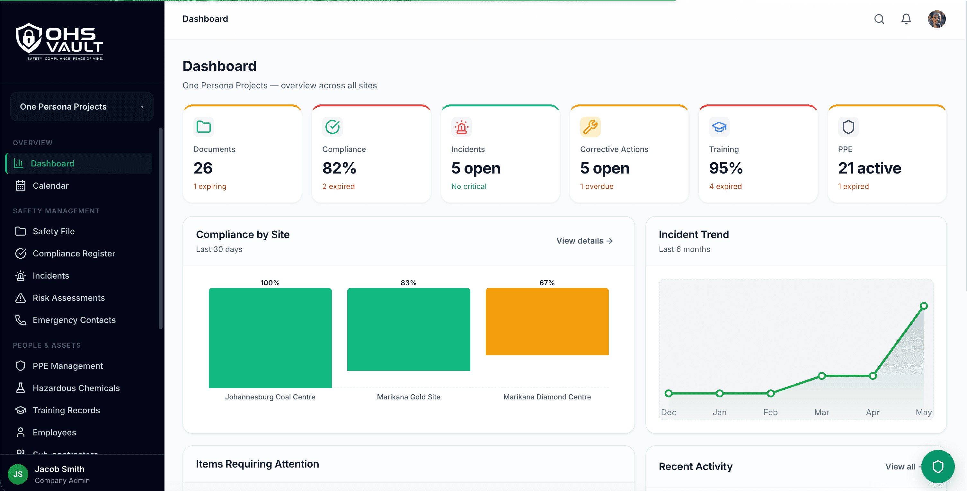Click the sidebar scrollbar
The height and width of the screenshot is (491, 967).
click(x=161, y=228)
